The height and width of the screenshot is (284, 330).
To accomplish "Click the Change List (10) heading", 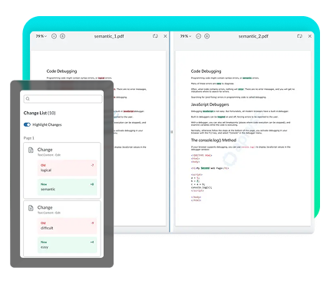I will [x=39, y=113].
